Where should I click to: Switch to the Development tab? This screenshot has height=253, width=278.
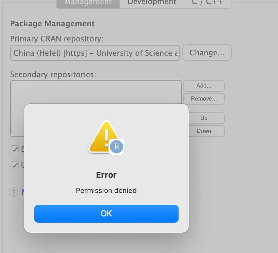click(152, 3)
